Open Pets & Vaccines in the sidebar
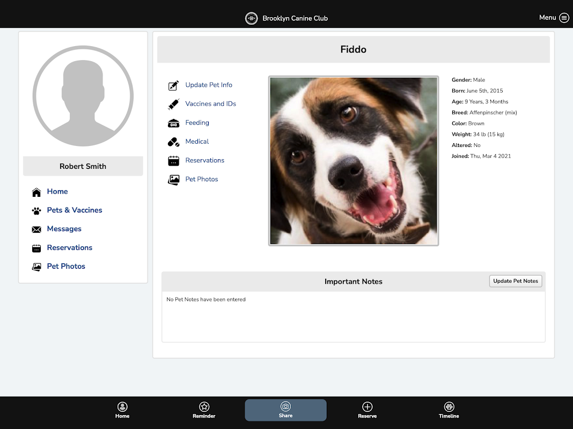Viewport: 573px width, 429px height. click(75, 210)
